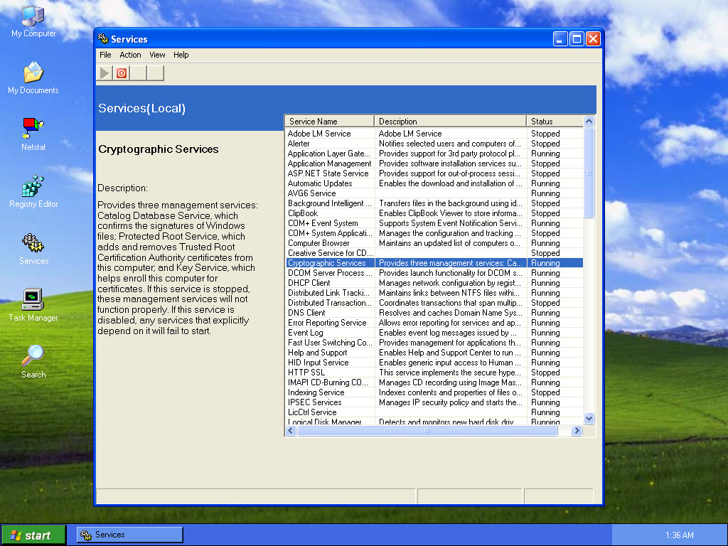The height and width of the screenshot is (546, 728).
Task: Select the Fast User Switching Co... service
Action: (434, 343)
